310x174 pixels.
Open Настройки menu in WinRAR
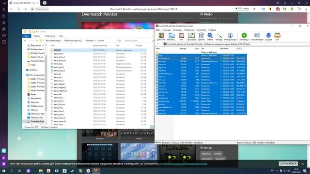pos(201,30)
